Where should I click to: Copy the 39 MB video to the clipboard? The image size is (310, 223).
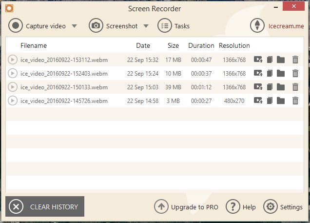[x=269, y=87]
